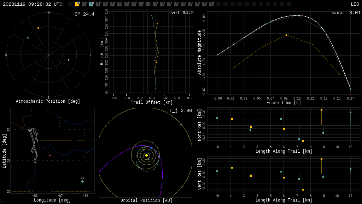Toggle station 08 indicator square
This screenshot has height=204, width=362.
127,4
